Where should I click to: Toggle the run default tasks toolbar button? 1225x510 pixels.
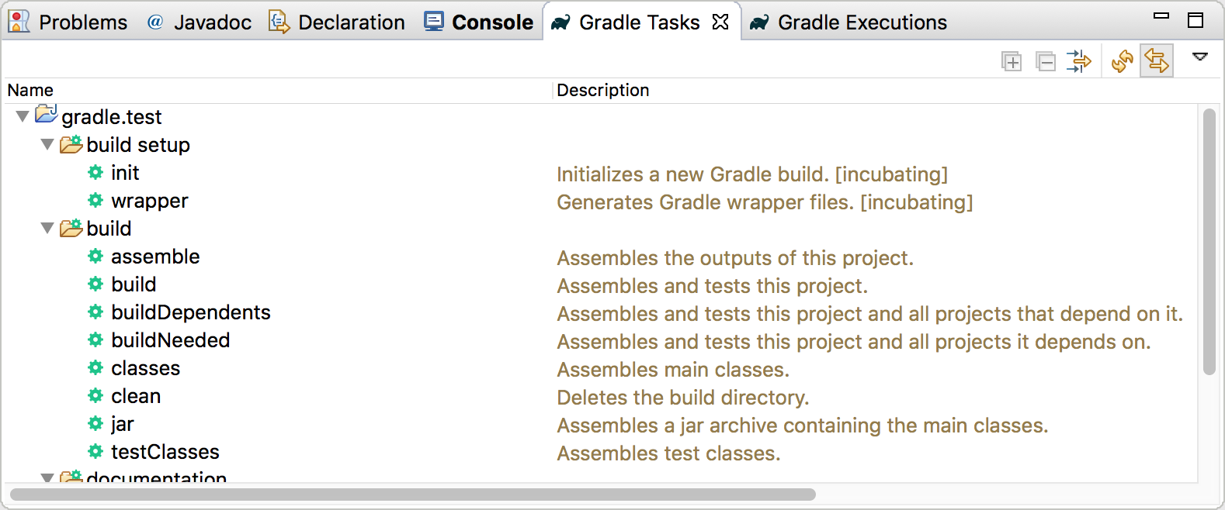click(x=1079, y=60)
